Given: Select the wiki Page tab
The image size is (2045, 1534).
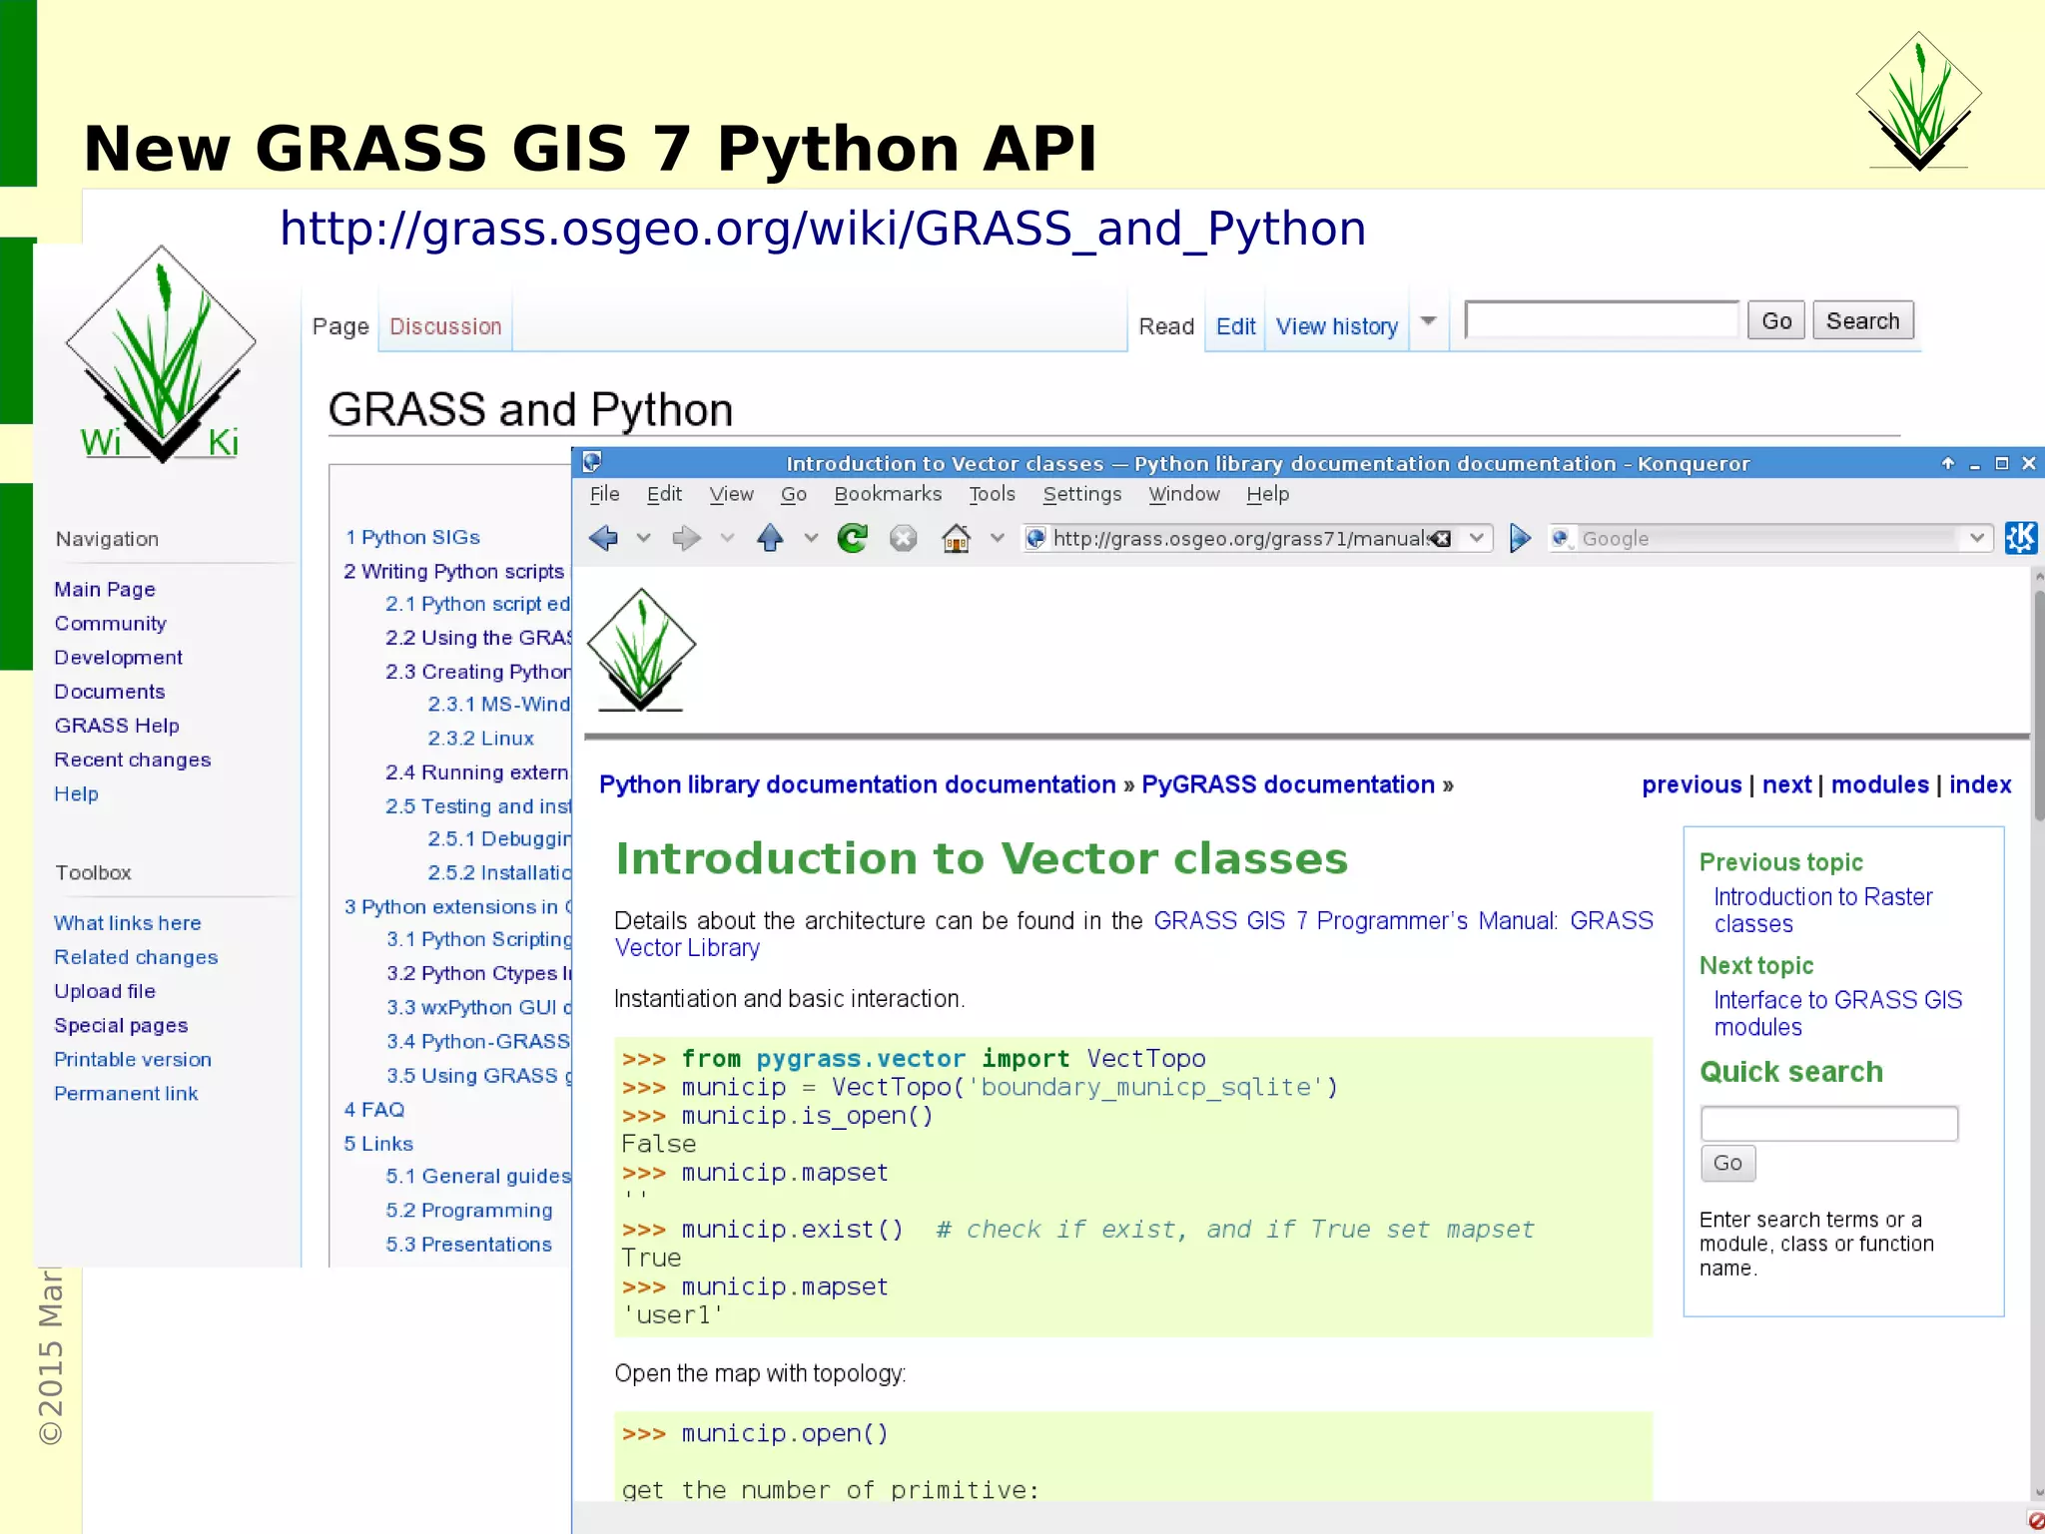Looking at the screenshot, I should click(341, 326).
